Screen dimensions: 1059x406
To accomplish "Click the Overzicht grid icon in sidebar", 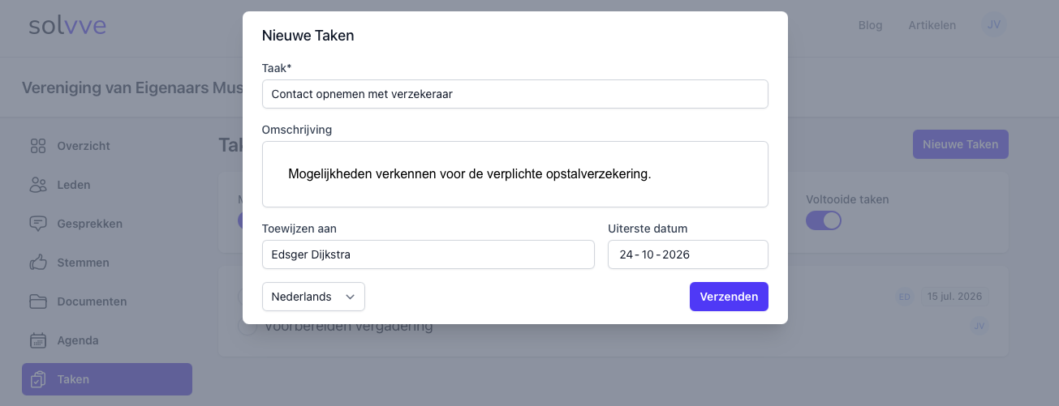I will pos(38,146).
